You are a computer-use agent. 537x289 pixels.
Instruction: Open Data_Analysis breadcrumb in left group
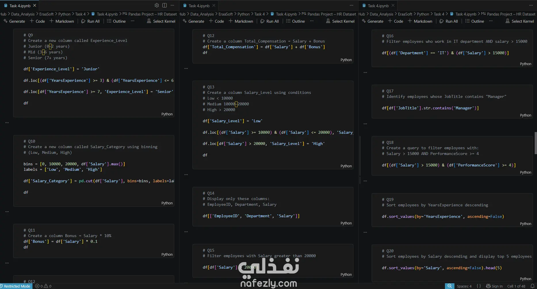click(23, 14)
